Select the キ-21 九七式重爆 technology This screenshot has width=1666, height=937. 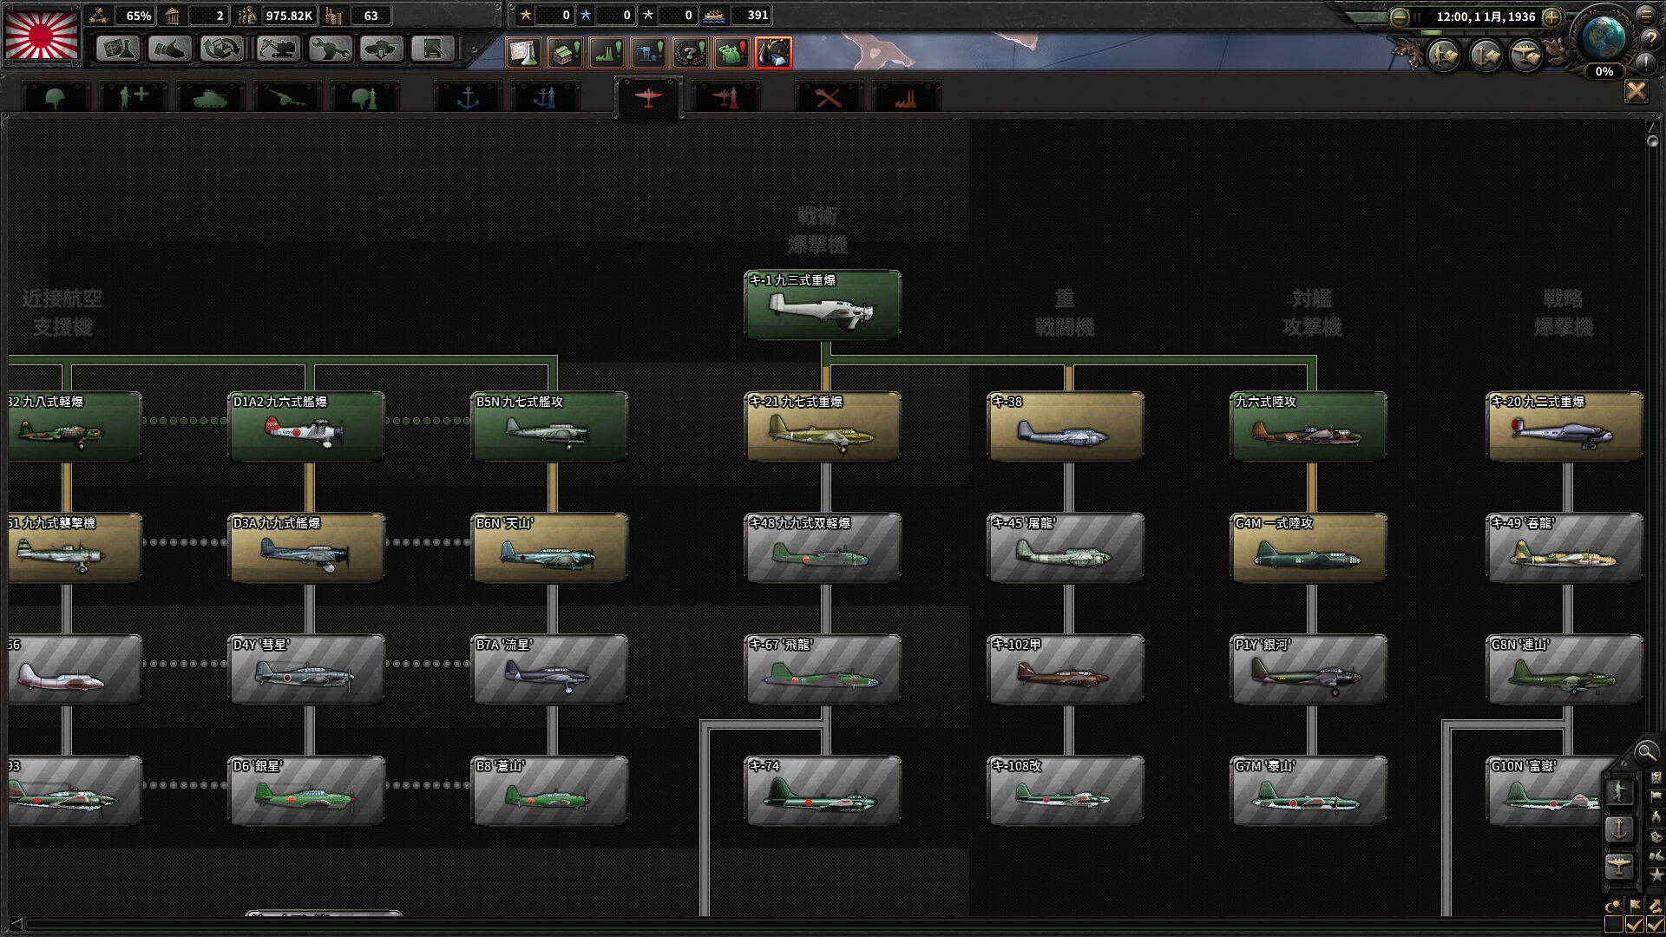[823, 426]
